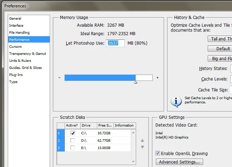Screen dimensions: 232x167
Task: Grab the triangle handle under memory slider
Action: [x=135, y=83]
